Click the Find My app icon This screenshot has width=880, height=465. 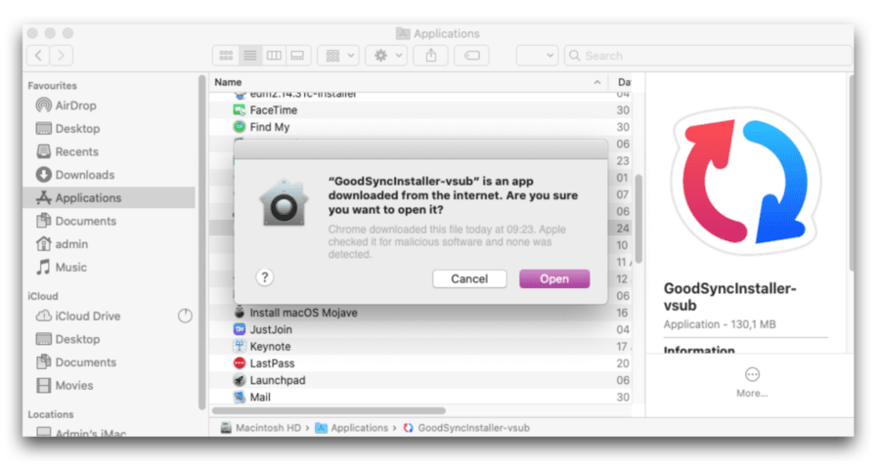point(240,127)
